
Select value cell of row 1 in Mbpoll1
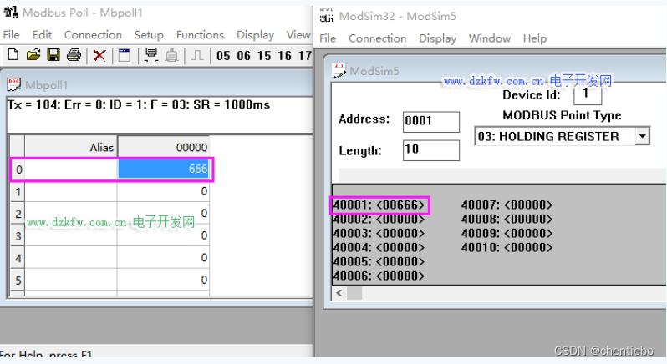[163, 191]
